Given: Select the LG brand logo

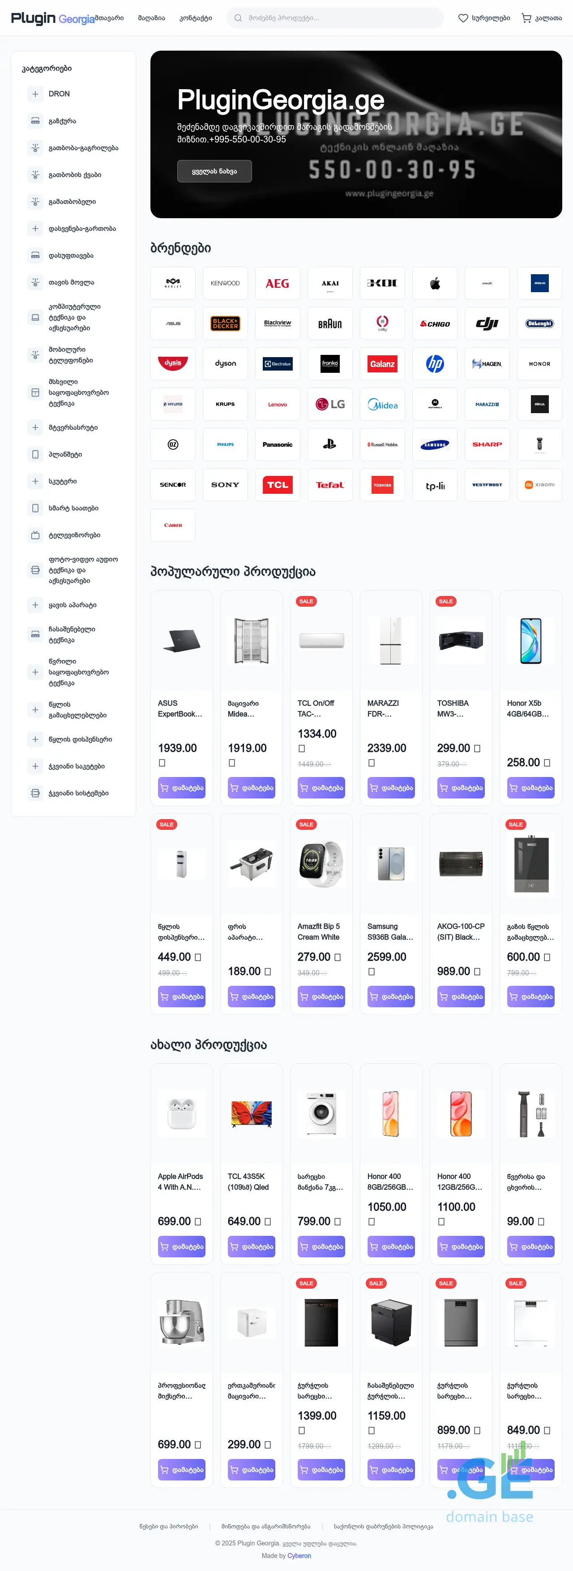Looking at the screenshot, I should point(330,404).
